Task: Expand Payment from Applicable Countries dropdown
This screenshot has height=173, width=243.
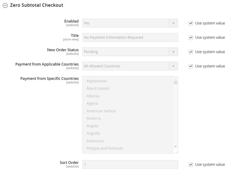Action: (x=130, y=66)
